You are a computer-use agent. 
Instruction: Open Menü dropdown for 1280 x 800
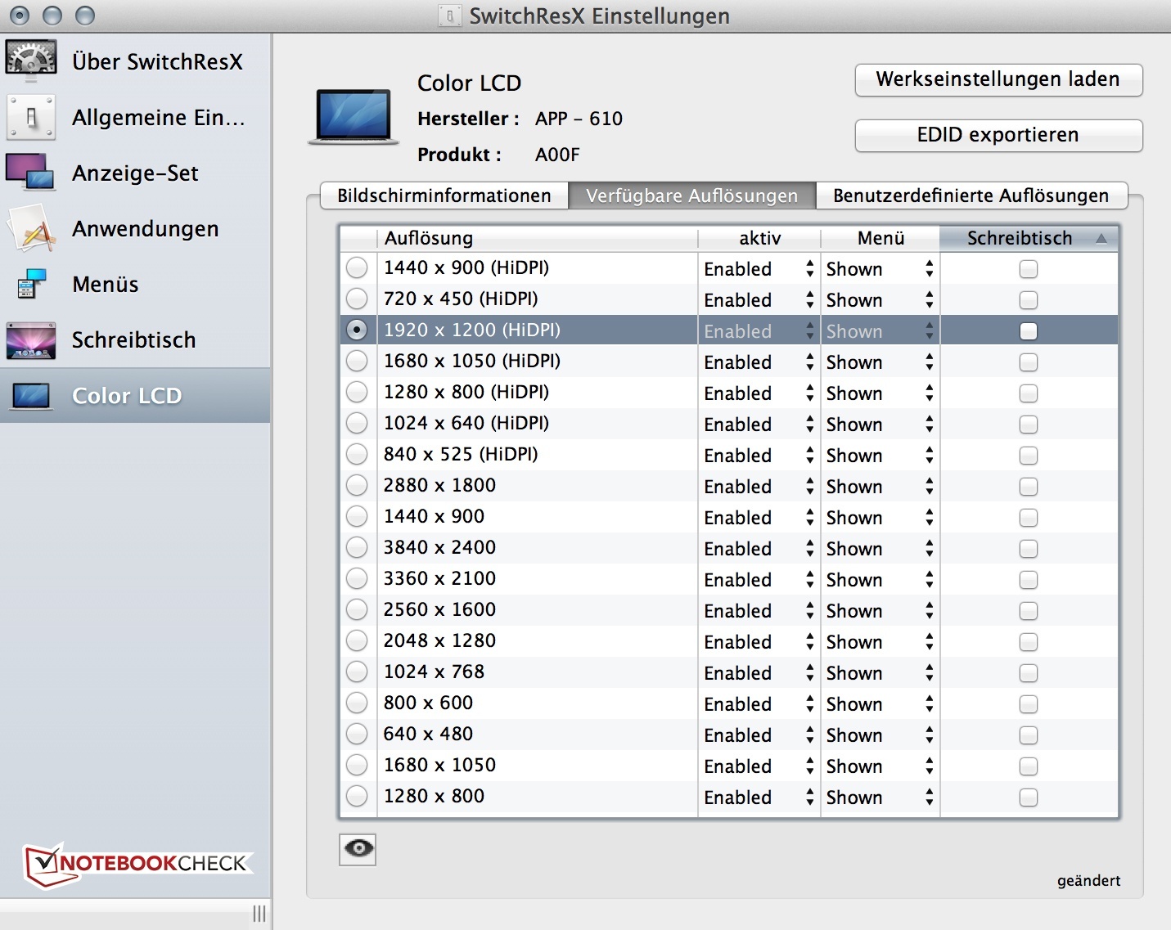pos(880,797)
